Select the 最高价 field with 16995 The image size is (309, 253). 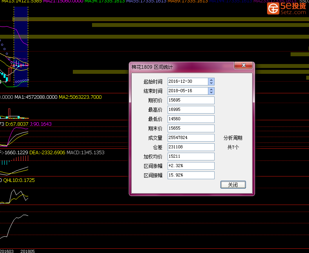[x=191, y=110]
